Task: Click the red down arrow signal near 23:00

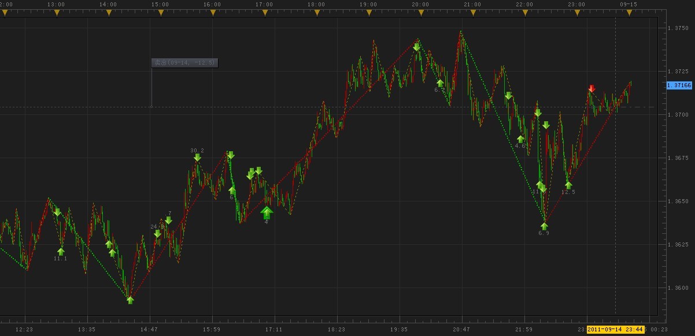Action: tap(592, 88)
